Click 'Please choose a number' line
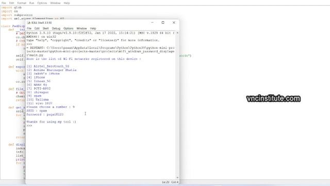This screenshot has width=330, height=186. 51,107
